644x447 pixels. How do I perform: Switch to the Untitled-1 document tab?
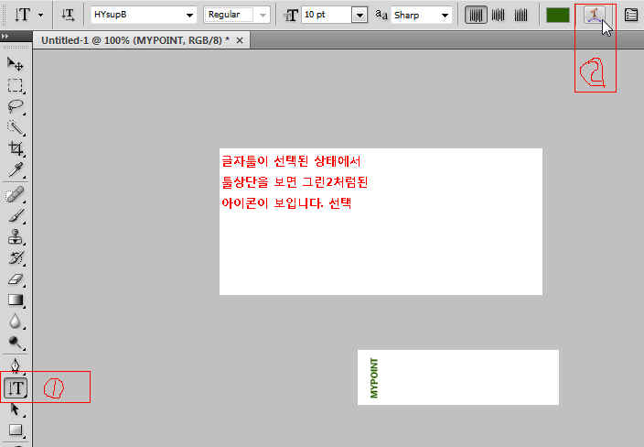click(137, 41)
